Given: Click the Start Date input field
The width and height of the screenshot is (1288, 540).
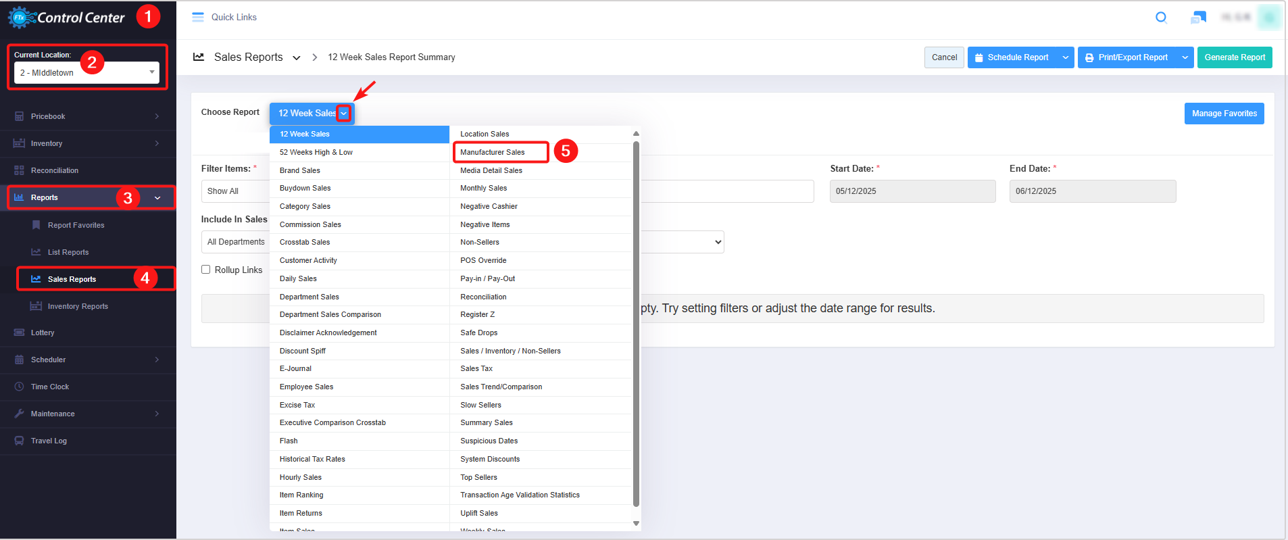Looking at the screenshot, I should point(912,191).
